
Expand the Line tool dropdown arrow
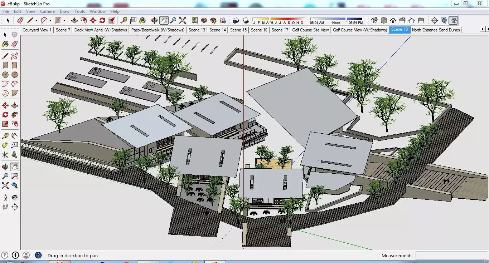(36, 21)
